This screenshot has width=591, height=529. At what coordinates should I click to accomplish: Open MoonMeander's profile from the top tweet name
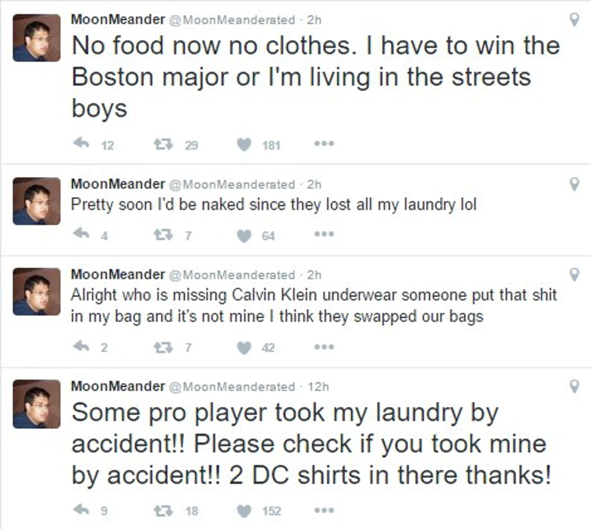click(118, 19)
